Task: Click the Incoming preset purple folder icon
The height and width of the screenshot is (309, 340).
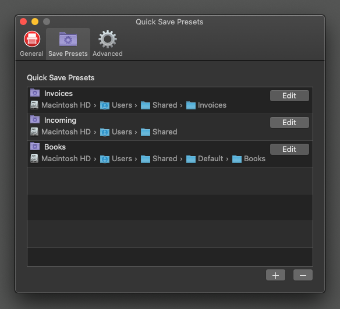Action: (x=35, y=119)
